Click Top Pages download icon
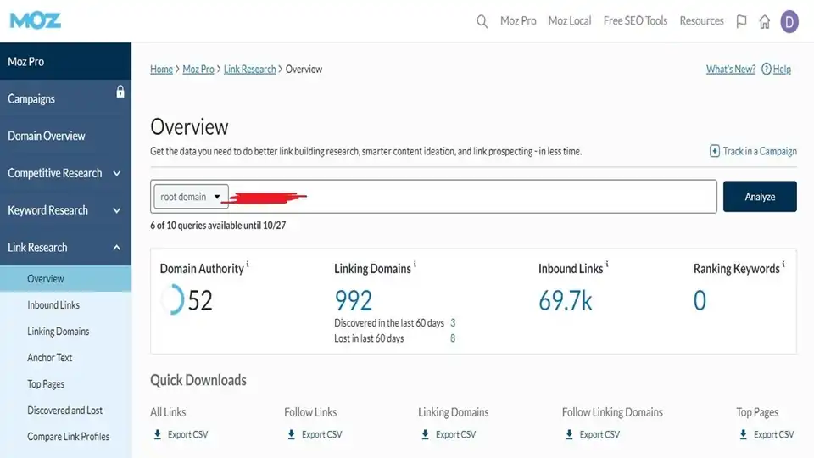 [x=743, y=434]
